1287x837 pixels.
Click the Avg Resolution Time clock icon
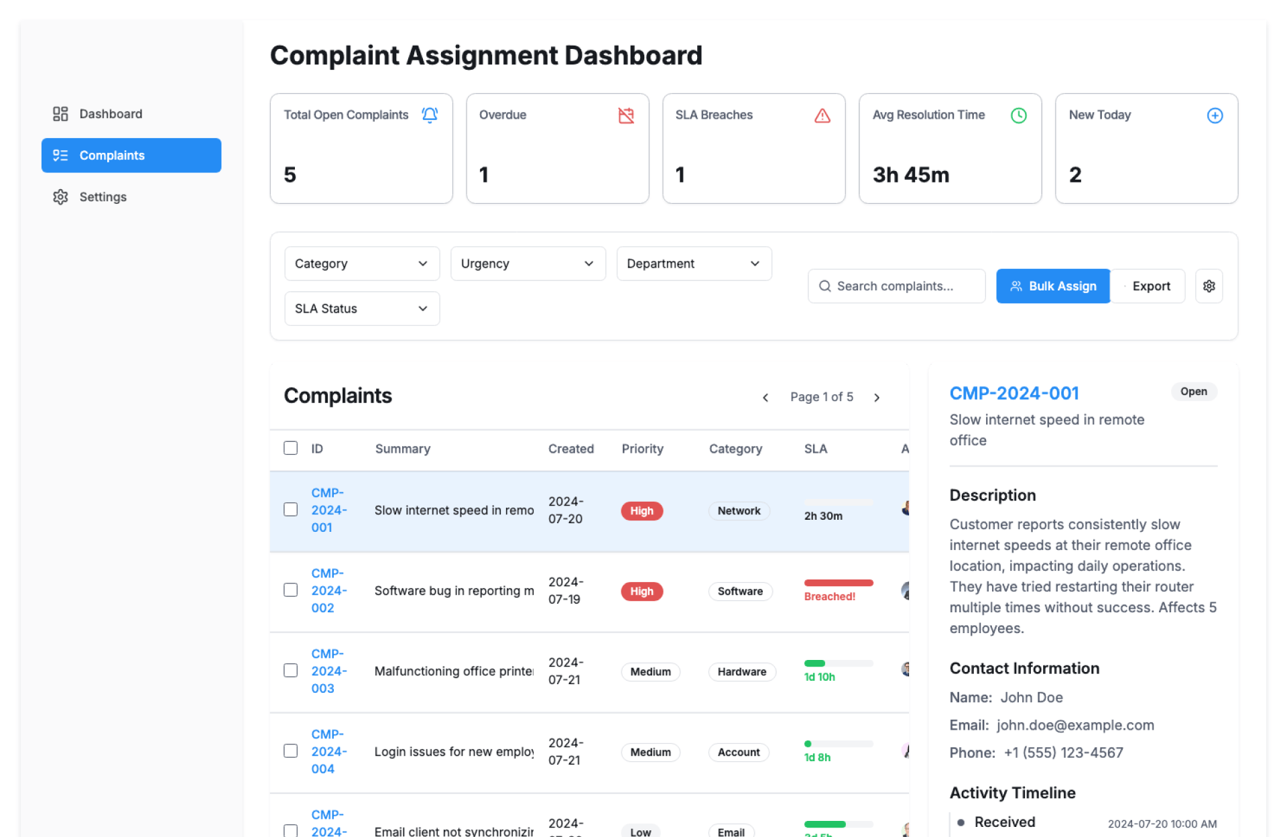tap(1018, 115)
